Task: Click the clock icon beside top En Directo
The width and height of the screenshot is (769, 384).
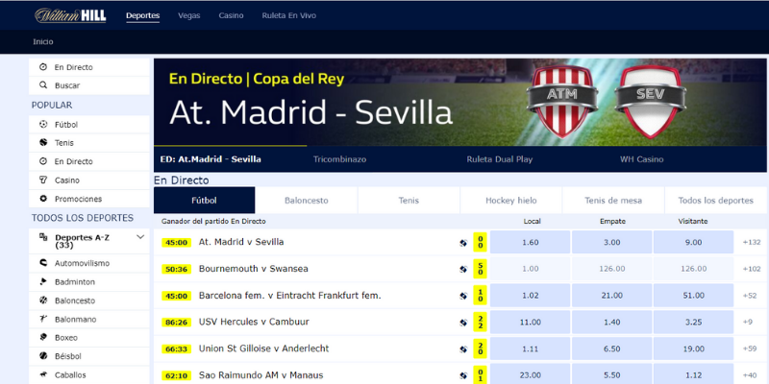Action: (x=43, y=67)
